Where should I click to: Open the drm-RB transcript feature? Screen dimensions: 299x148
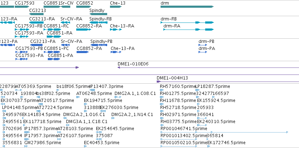point(187,22)
